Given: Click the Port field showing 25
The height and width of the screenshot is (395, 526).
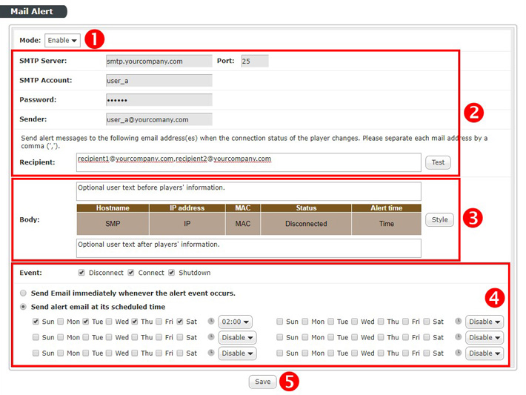Looking at the screenshot, I should (255, 61).
